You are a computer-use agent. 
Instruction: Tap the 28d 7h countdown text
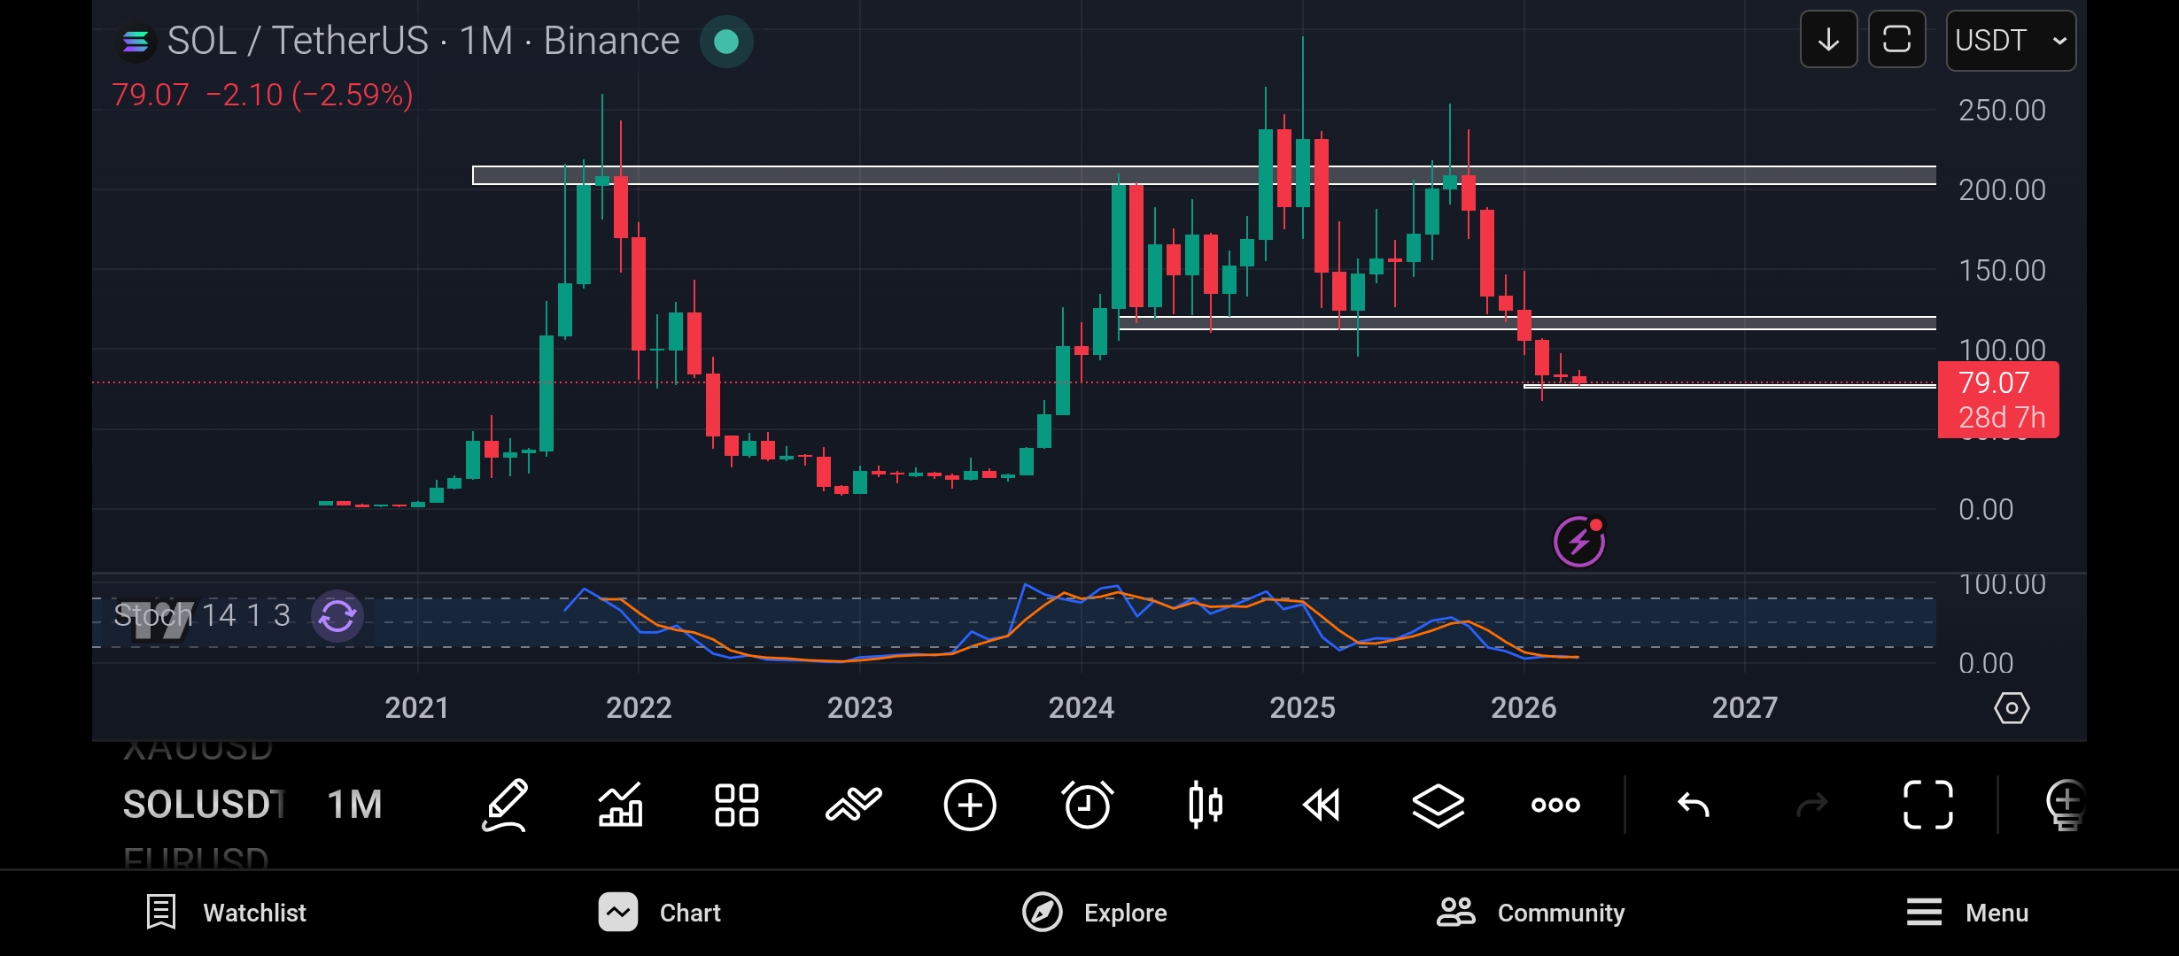click(2002, 418)
